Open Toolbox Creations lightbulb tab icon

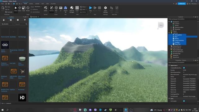coord(25,20)
